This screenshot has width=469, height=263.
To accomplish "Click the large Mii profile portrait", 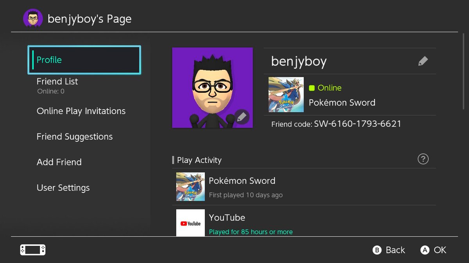I will pyautogui.click(x=212, y=88).
